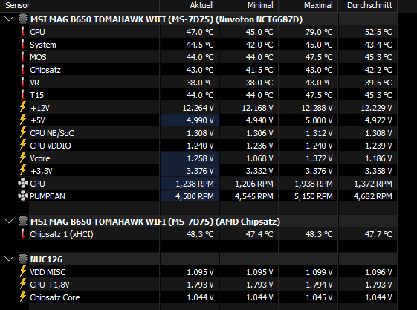Click the 39.5 °C average VR temperature
The width and height of the screenshot is (417, 310).
click(x=378, y=83)
